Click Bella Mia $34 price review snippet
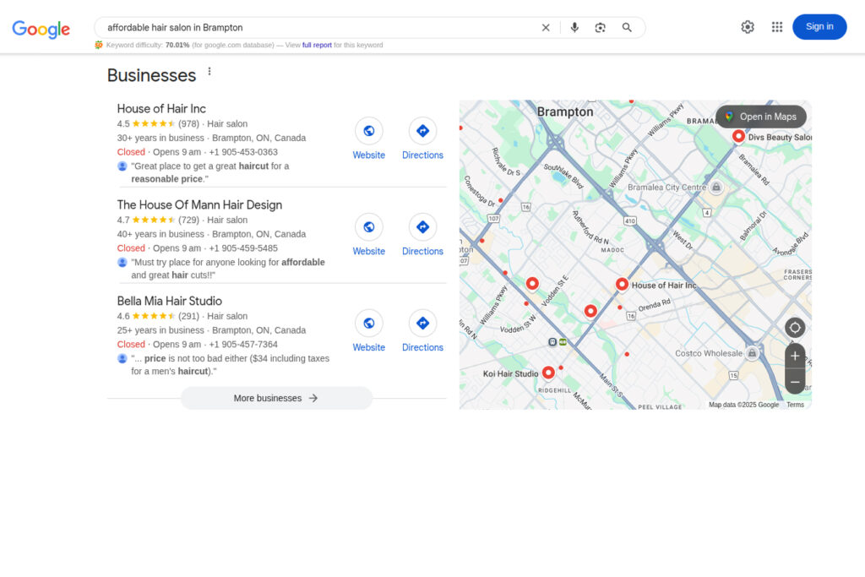Screen dimensions: 865x577 (x=230, y=365)
